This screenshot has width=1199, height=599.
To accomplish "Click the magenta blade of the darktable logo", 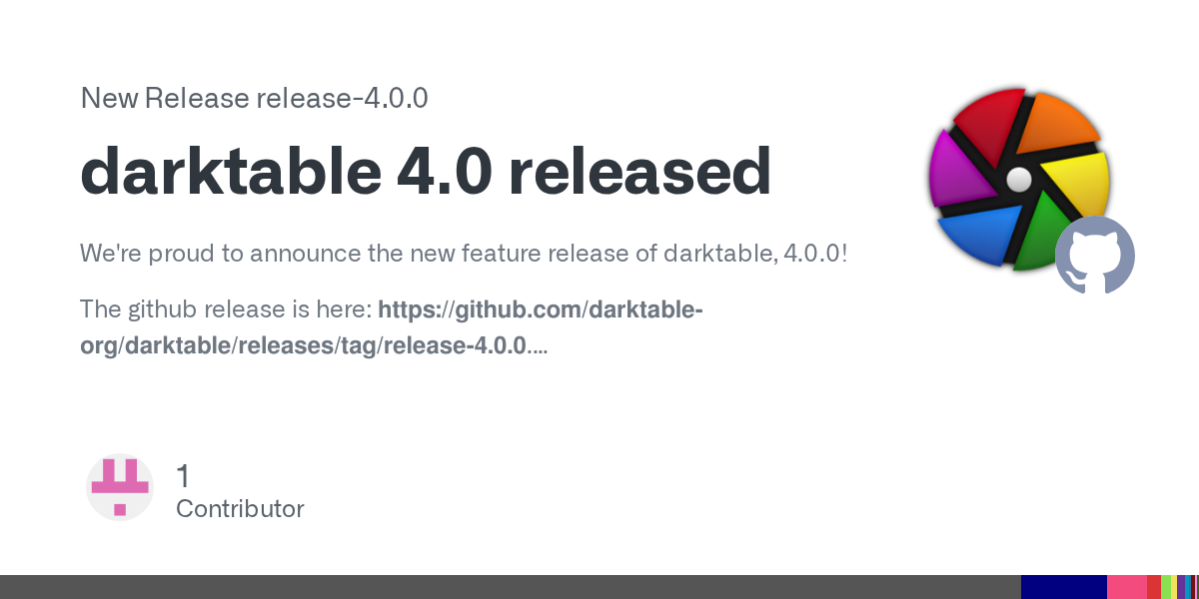I will click(953, 171).
